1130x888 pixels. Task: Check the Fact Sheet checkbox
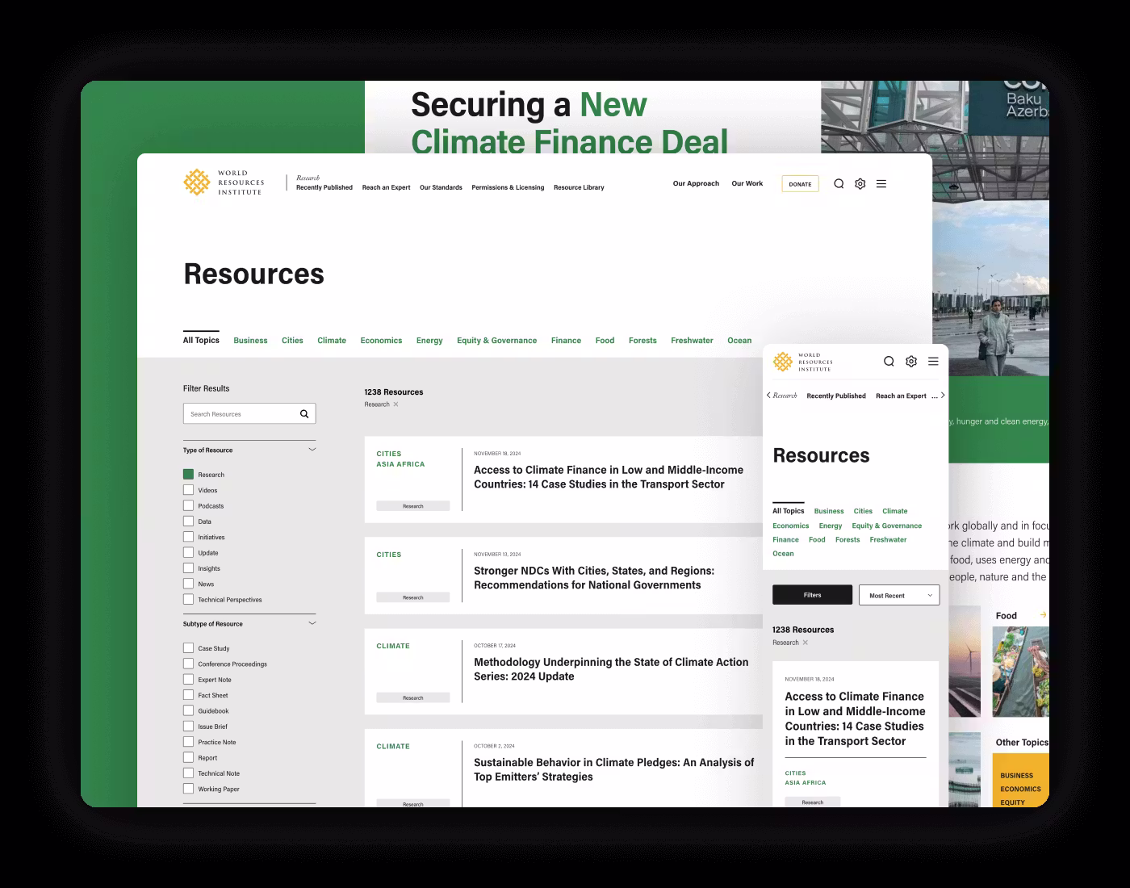click(188, 695)
